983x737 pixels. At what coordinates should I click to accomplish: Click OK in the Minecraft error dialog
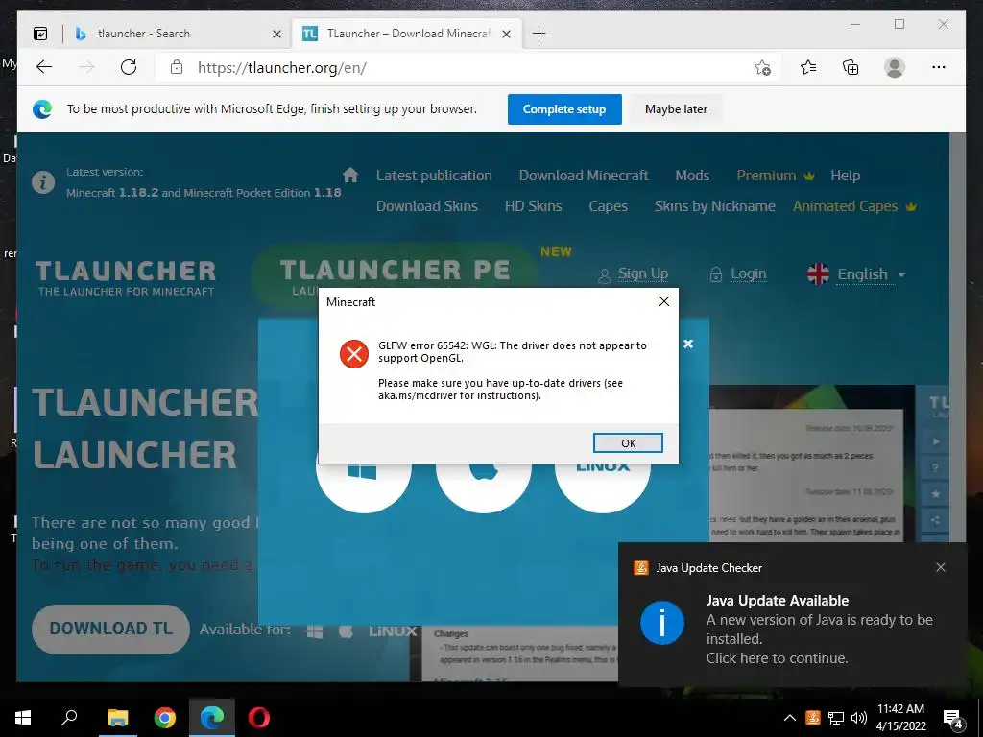pos(628,443)
